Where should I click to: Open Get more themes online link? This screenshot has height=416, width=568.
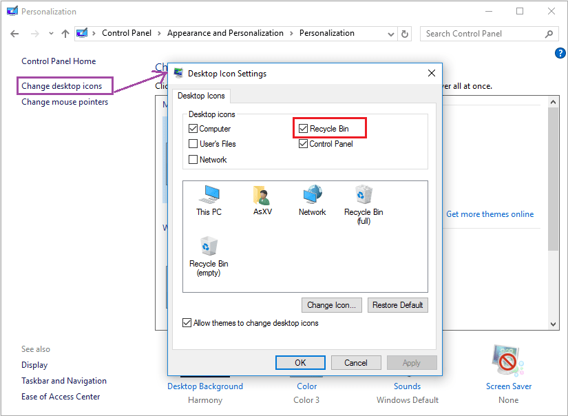click(490, 214)
